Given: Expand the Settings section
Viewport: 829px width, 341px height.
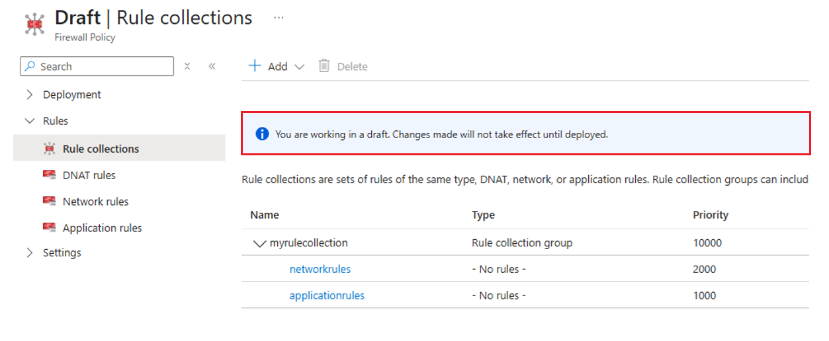Looking at the screenshot, I should [29, 252].
